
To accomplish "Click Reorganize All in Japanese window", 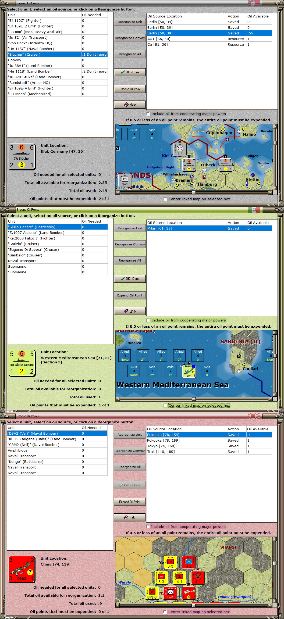I will pyautogui.click(x=130, y=467).
